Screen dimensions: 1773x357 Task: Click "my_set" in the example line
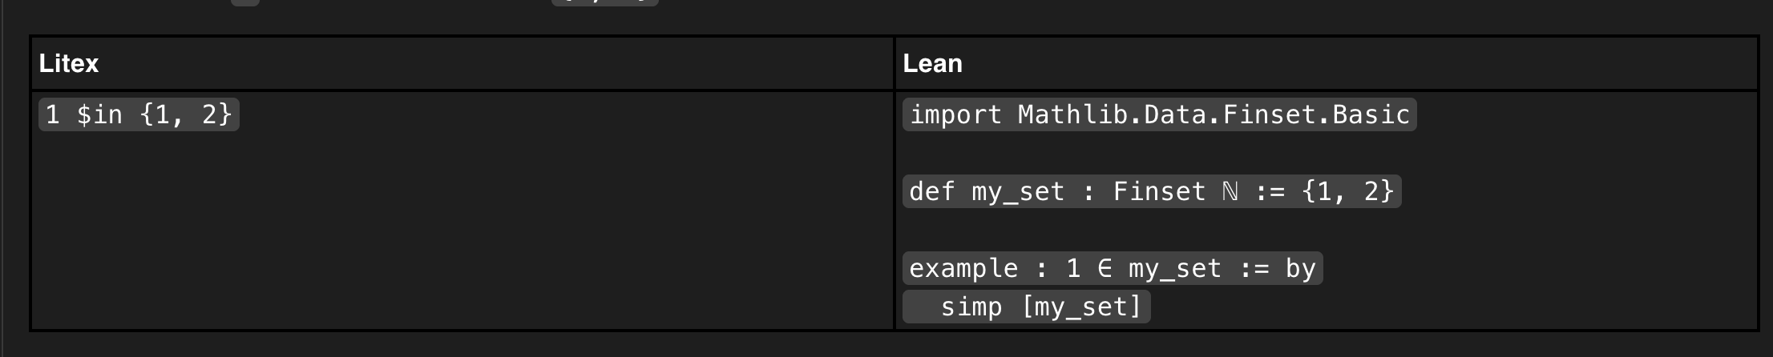point(1175,268)
